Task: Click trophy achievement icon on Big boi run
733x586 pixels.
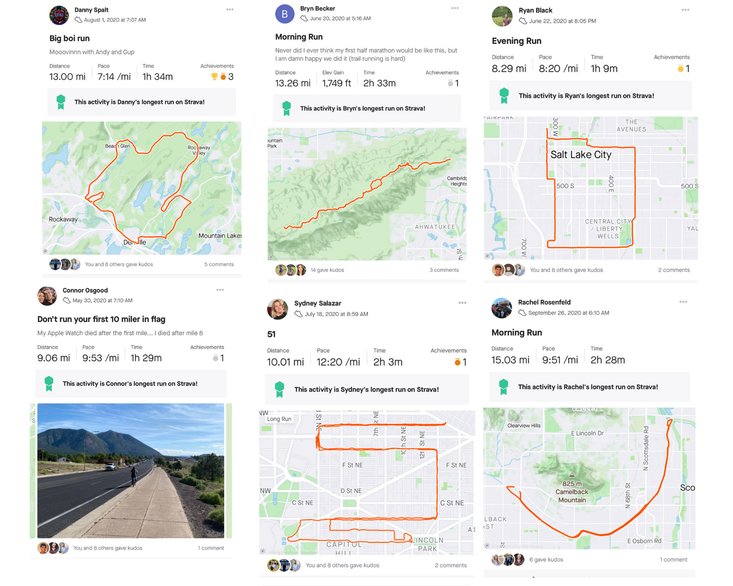Action: [x=214, y=77]
